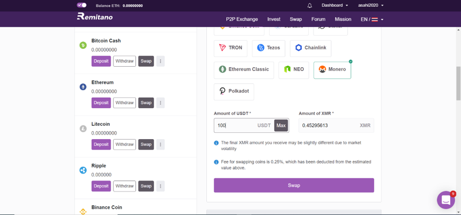Click the info icon beside market volatility note
The image size is (461, 215).
click(x=216, y=143)
